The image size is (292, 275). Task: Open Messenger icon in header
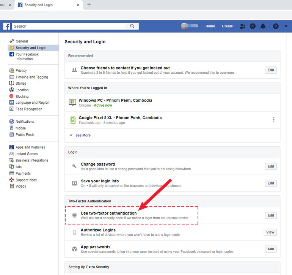(x=253, y=26)
